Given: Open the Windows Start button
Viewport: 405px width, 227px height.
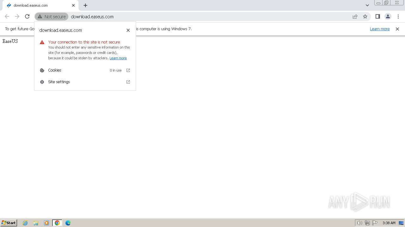Looking at the screenshot, I should (9, 223).
